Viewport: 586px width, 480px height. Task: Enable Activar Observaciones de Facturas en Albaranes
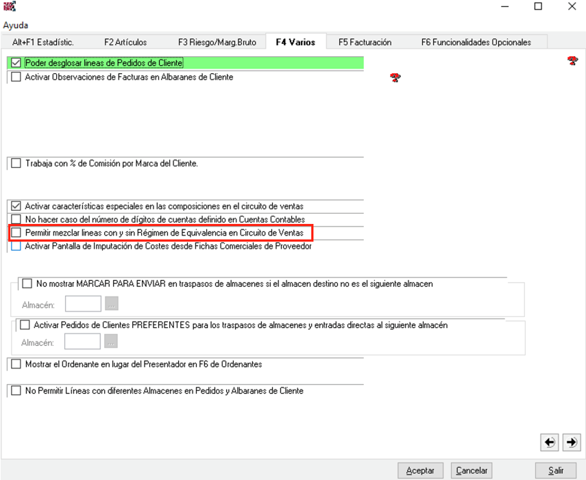point(16,77)
